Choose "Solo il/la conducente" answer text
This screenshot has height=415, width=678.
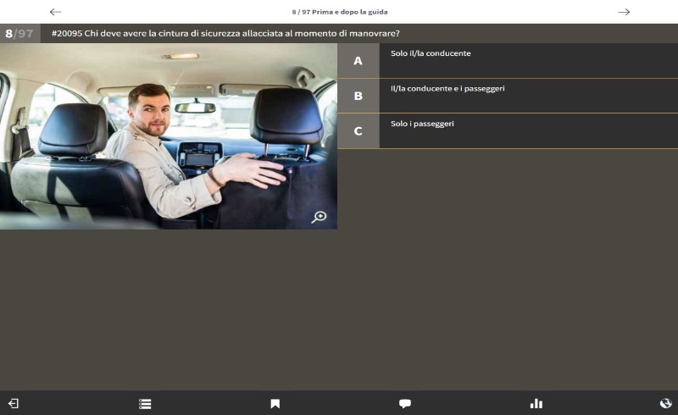(431, 53)
